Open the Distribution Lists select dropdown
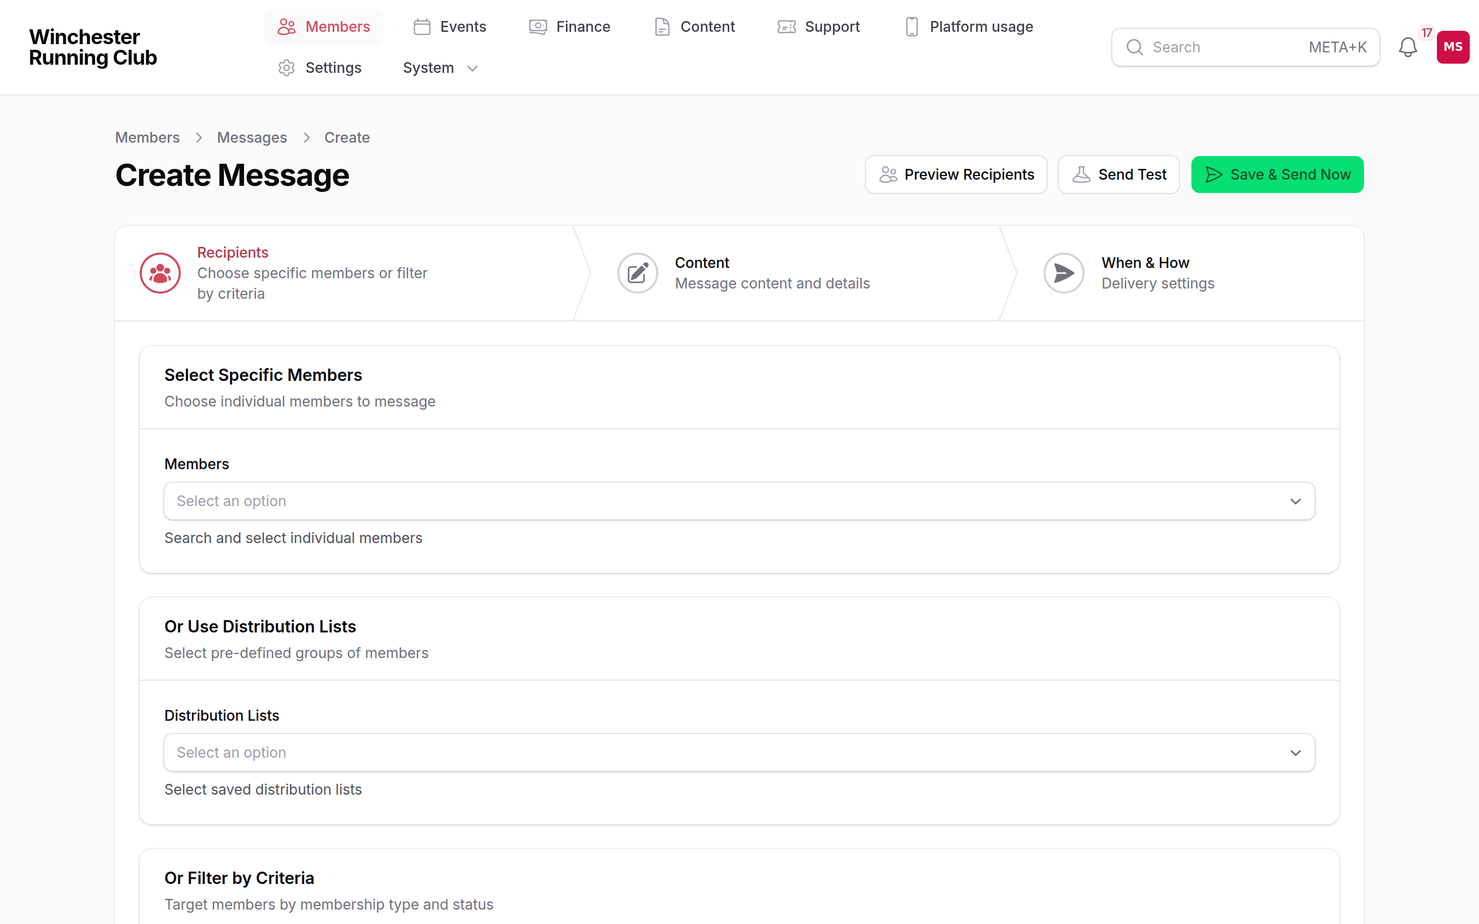The height and width of the screenshot is (924, 1479). click(x=739, y=753)
